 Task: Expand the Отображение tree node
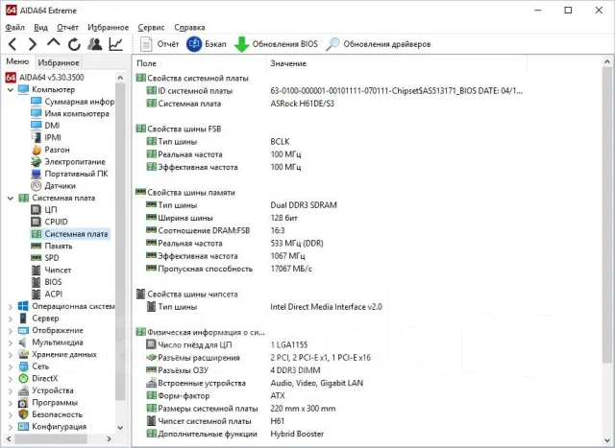11,331
